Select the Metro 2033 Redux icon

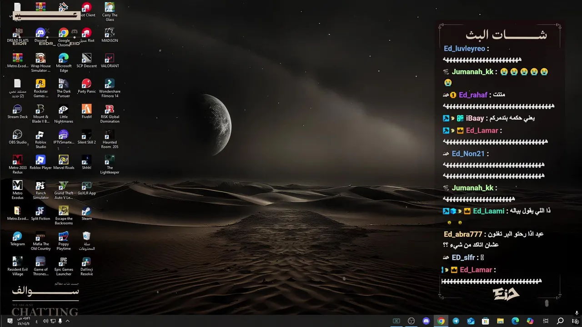pyautogui.click(x=18, y=165)
